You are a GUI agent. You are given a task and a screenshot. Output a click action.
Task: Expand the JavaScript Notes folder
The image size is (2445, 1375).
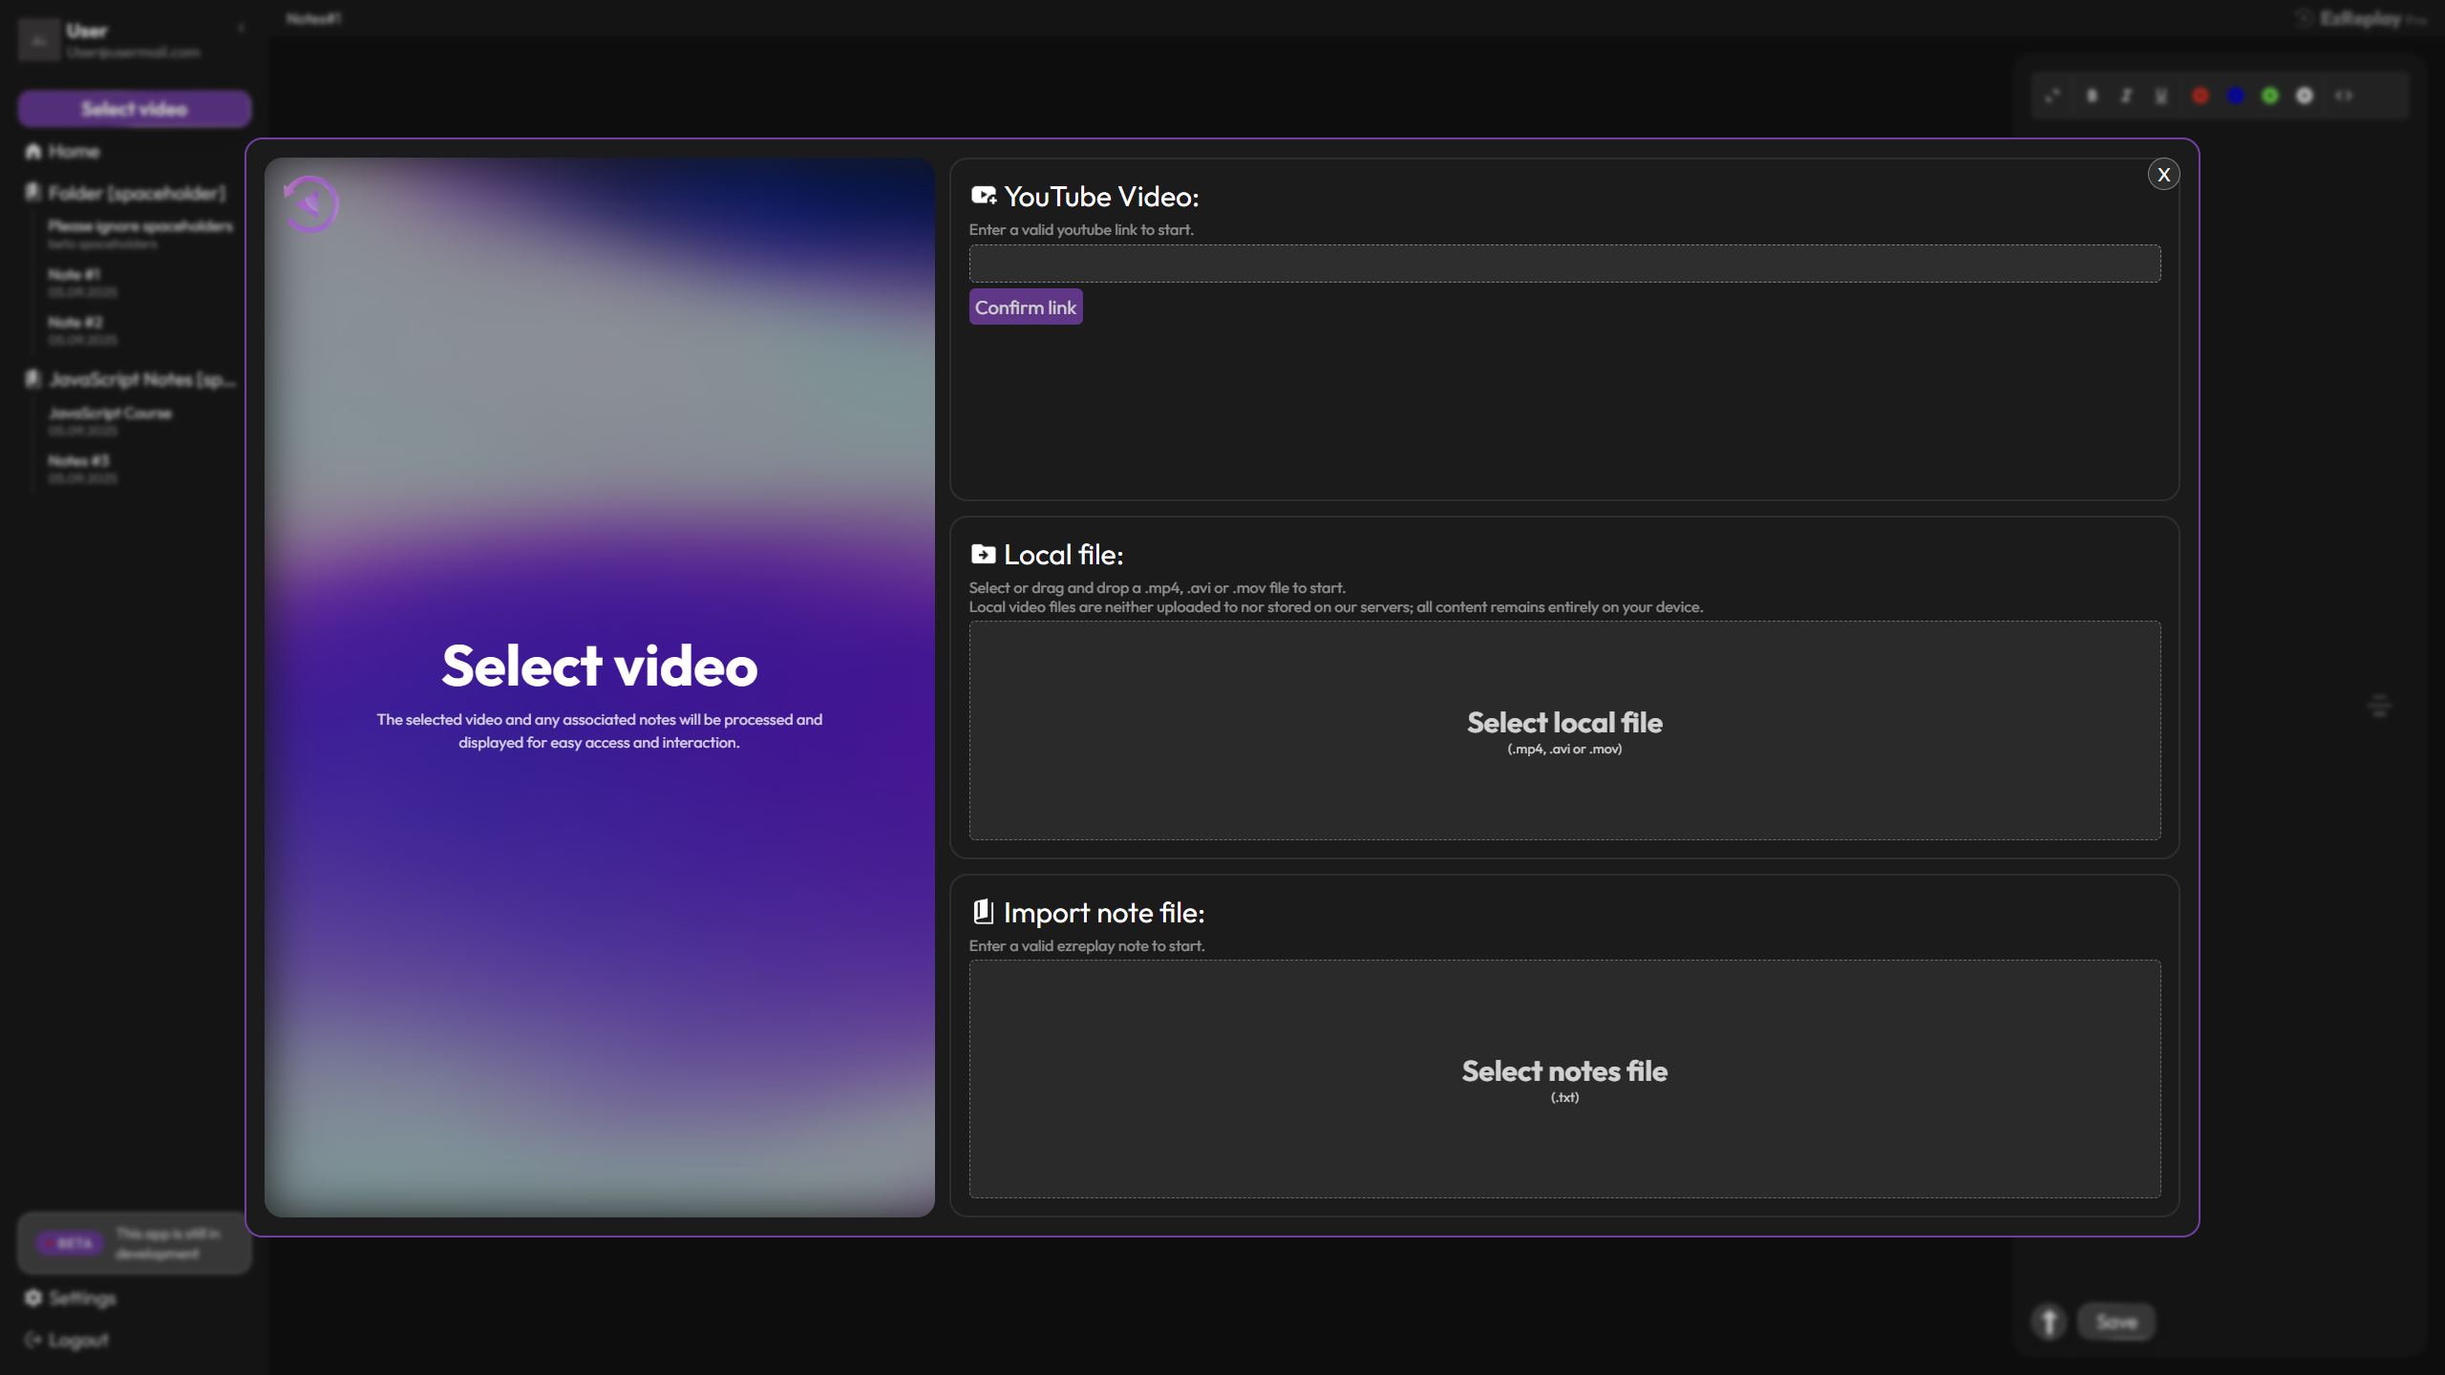(x=143, y=379)
